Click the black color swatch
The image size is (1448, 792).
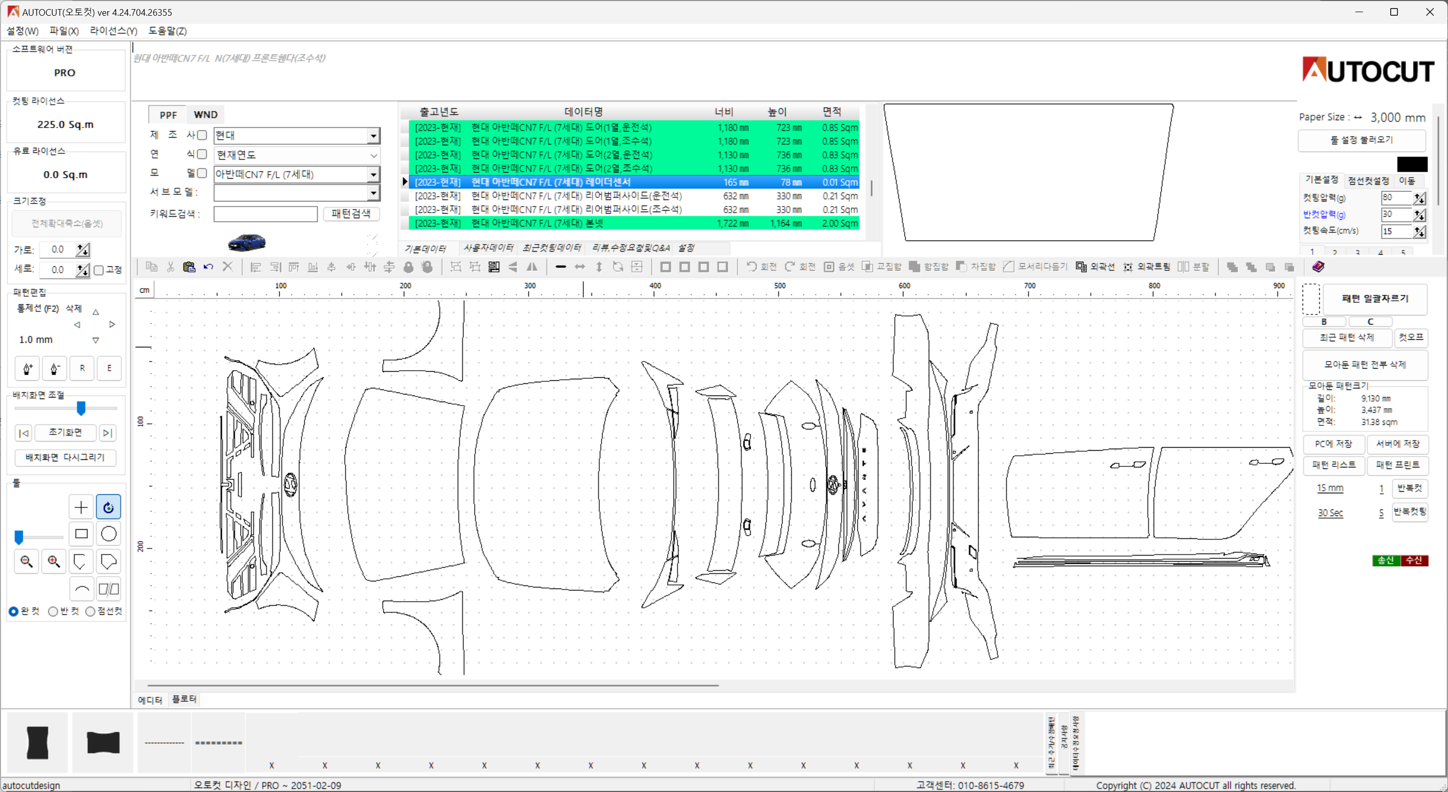click(x=1412, y=164)
